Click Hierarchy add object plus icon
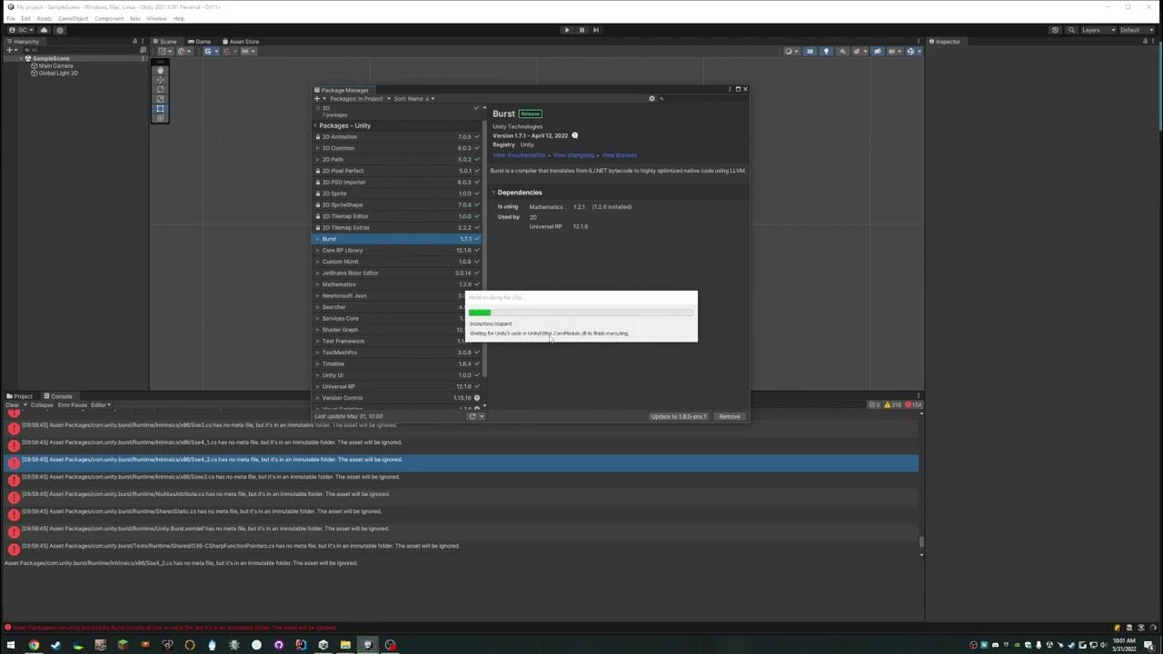The height and width of the screenshot is (654, 1163). (x=11, y=51)
